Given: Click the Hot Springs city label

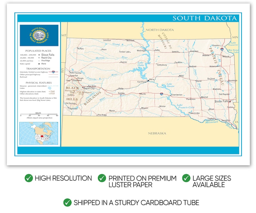Looking at the screenshot, I should 71,103.
